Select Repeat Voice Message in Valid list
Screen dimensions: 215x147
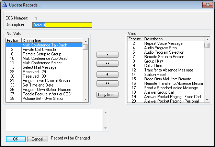tap(166, 43)
